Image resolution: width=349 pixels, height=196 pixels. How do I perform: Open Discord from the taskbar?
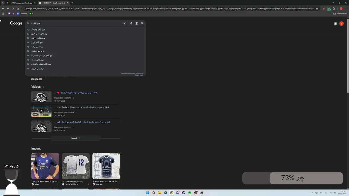[x=177, y=193]
